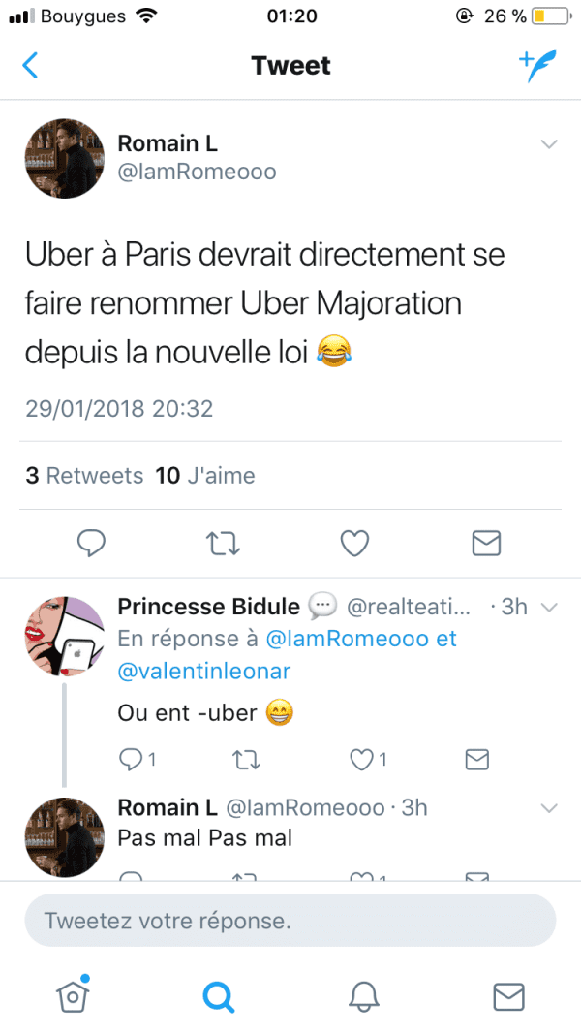Screen dimensions: 581x1035
Task: Compose a new tweet with feather icon
Action: coord(537,65)
